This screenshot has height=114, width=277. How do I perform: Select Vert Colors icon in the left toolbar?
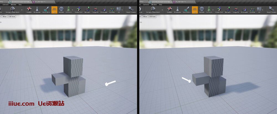(46, 10)
